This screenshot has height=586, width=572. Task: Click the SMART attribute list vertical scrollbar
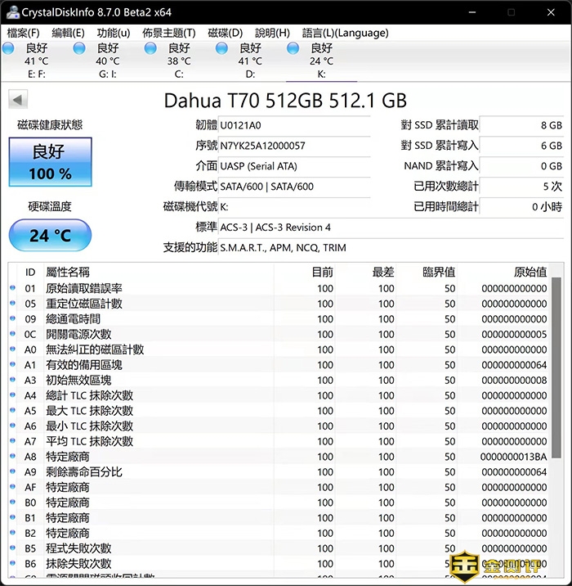click(556, 368)
